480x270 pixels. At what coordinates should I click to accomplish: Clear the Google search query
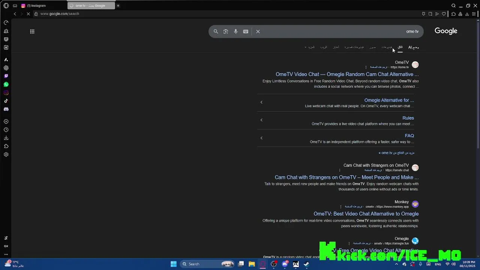pos(258,31)
